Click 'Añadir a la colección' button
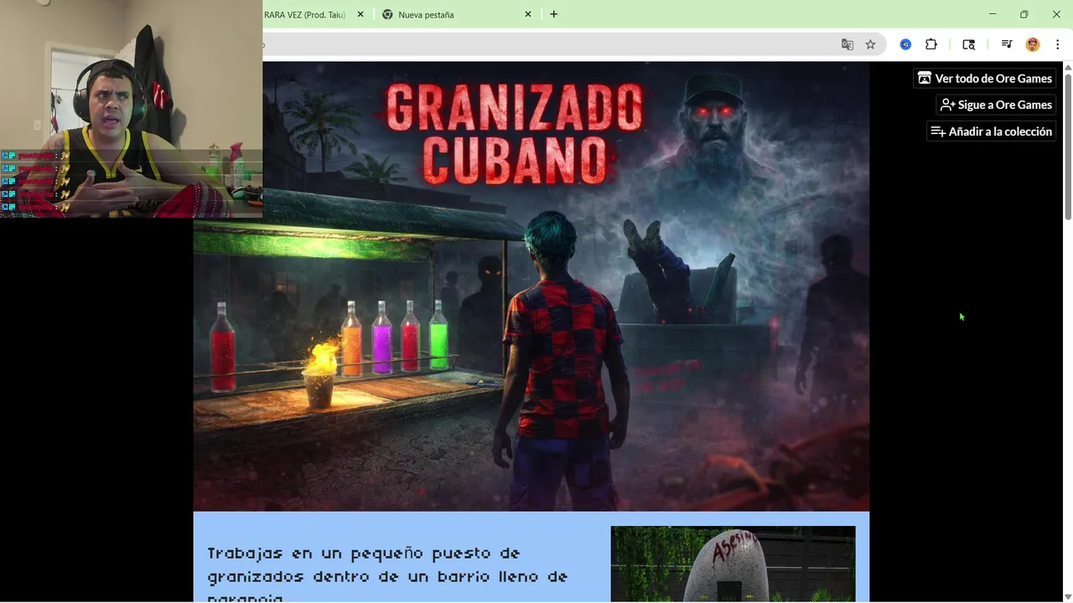 pyautogui.click(x=991, y=131)
